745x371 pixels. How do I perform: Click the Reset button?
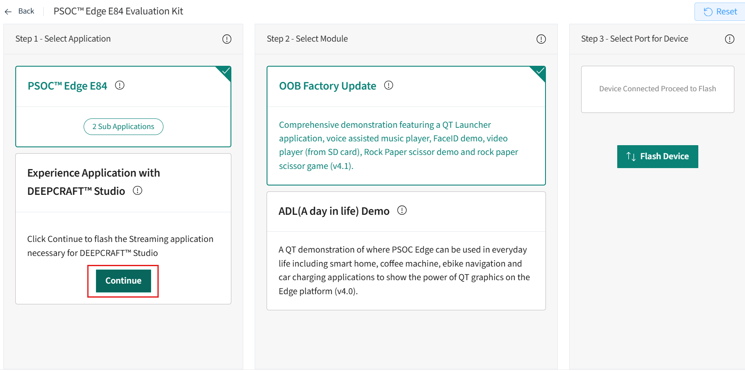720,12
